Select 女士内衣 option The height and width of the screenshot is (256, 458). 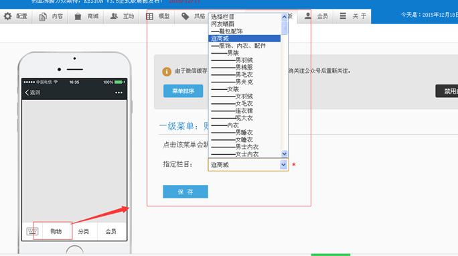(245, 154)
